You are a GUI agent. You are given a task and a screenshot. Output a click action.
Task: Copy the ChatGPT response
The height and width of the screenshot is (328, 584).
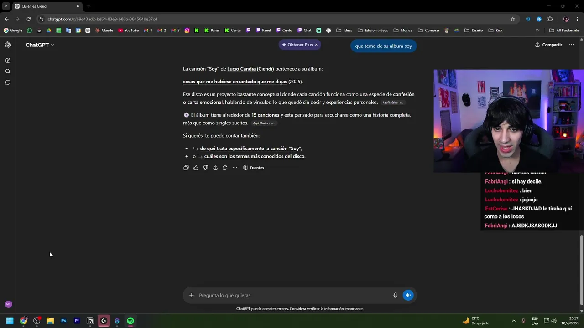pos(186,168)
